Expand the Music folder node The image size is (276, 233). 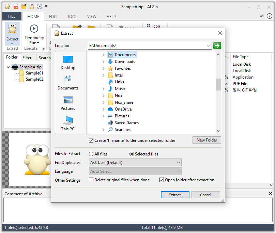103,89
